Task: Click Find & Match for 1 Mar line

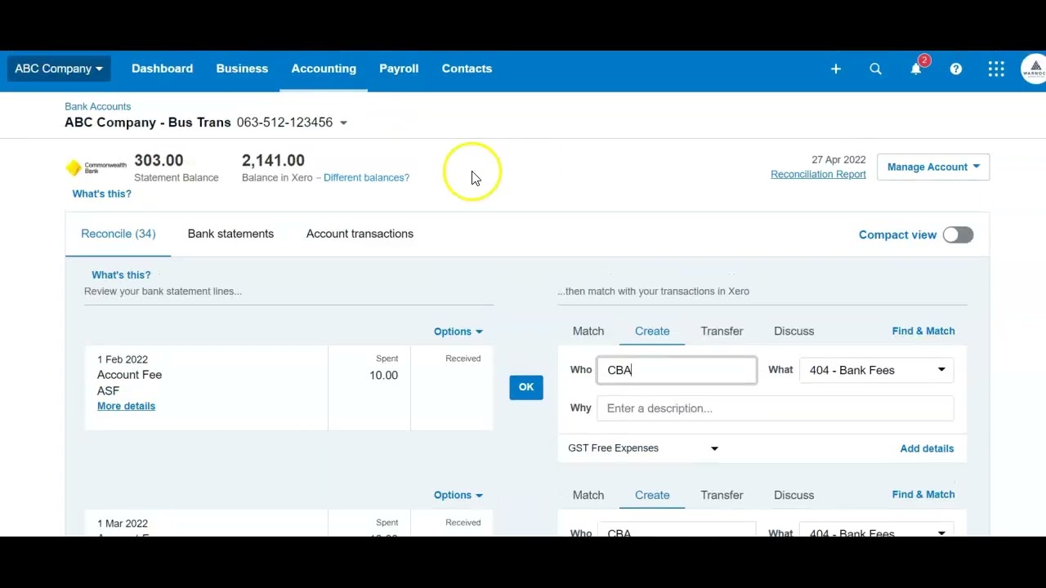Action: pos(923,494)
